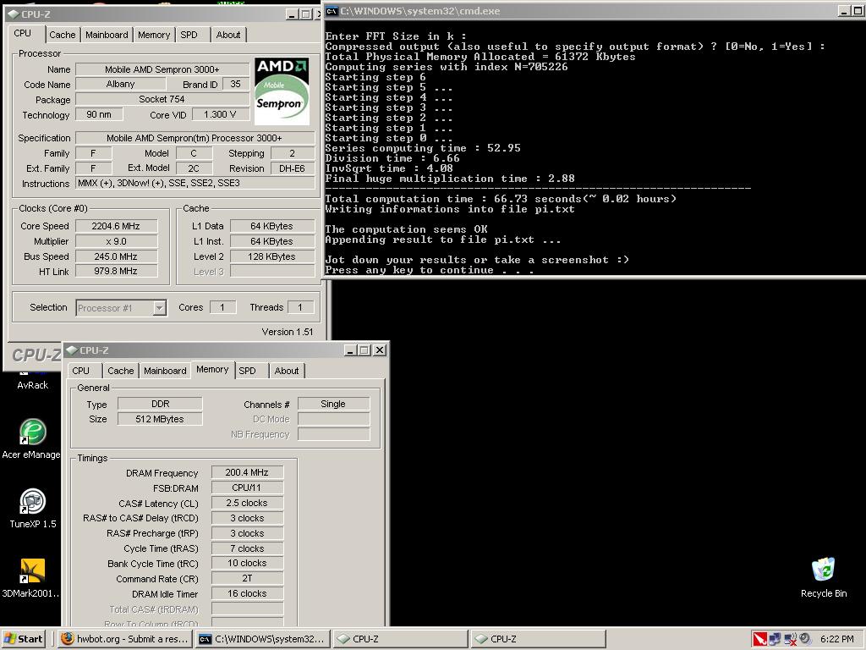Minimize the top CPU-Z window
The width and height of the screenshot is (866, 650).
pyautogui.click(x=292, y=14)
